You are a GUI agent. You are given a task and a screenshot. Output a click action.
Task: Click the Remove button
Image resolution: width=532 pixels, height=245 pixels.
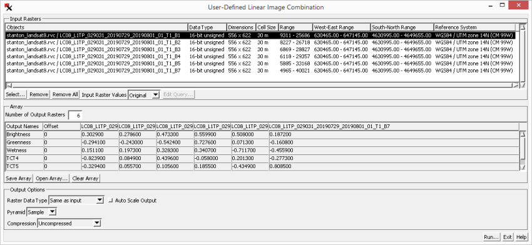point(39,94)
